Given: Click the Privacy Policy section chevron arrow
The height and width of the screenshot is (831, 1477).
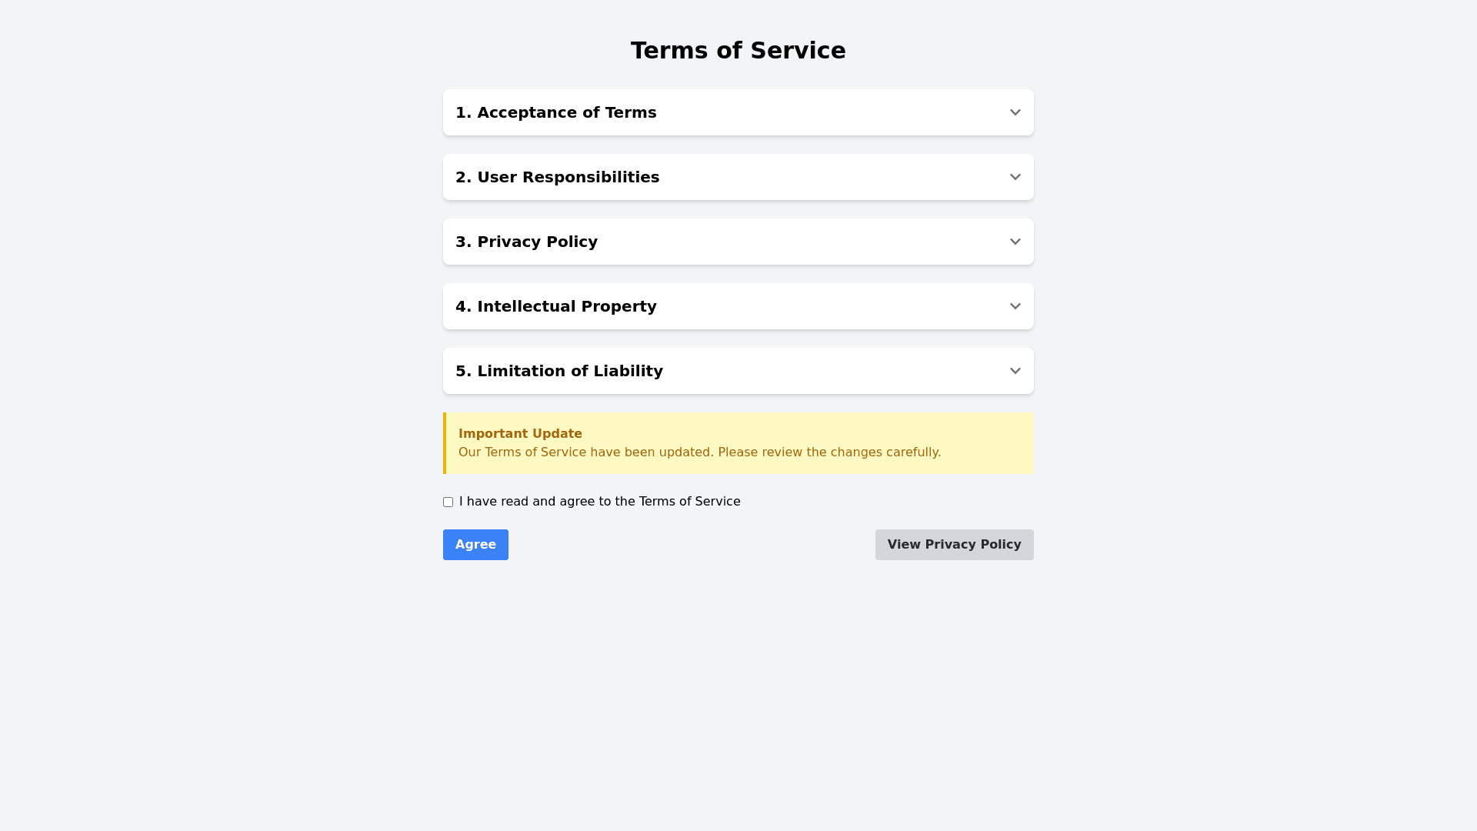Looking at the screenshot, I should [x=1015, y=242].
